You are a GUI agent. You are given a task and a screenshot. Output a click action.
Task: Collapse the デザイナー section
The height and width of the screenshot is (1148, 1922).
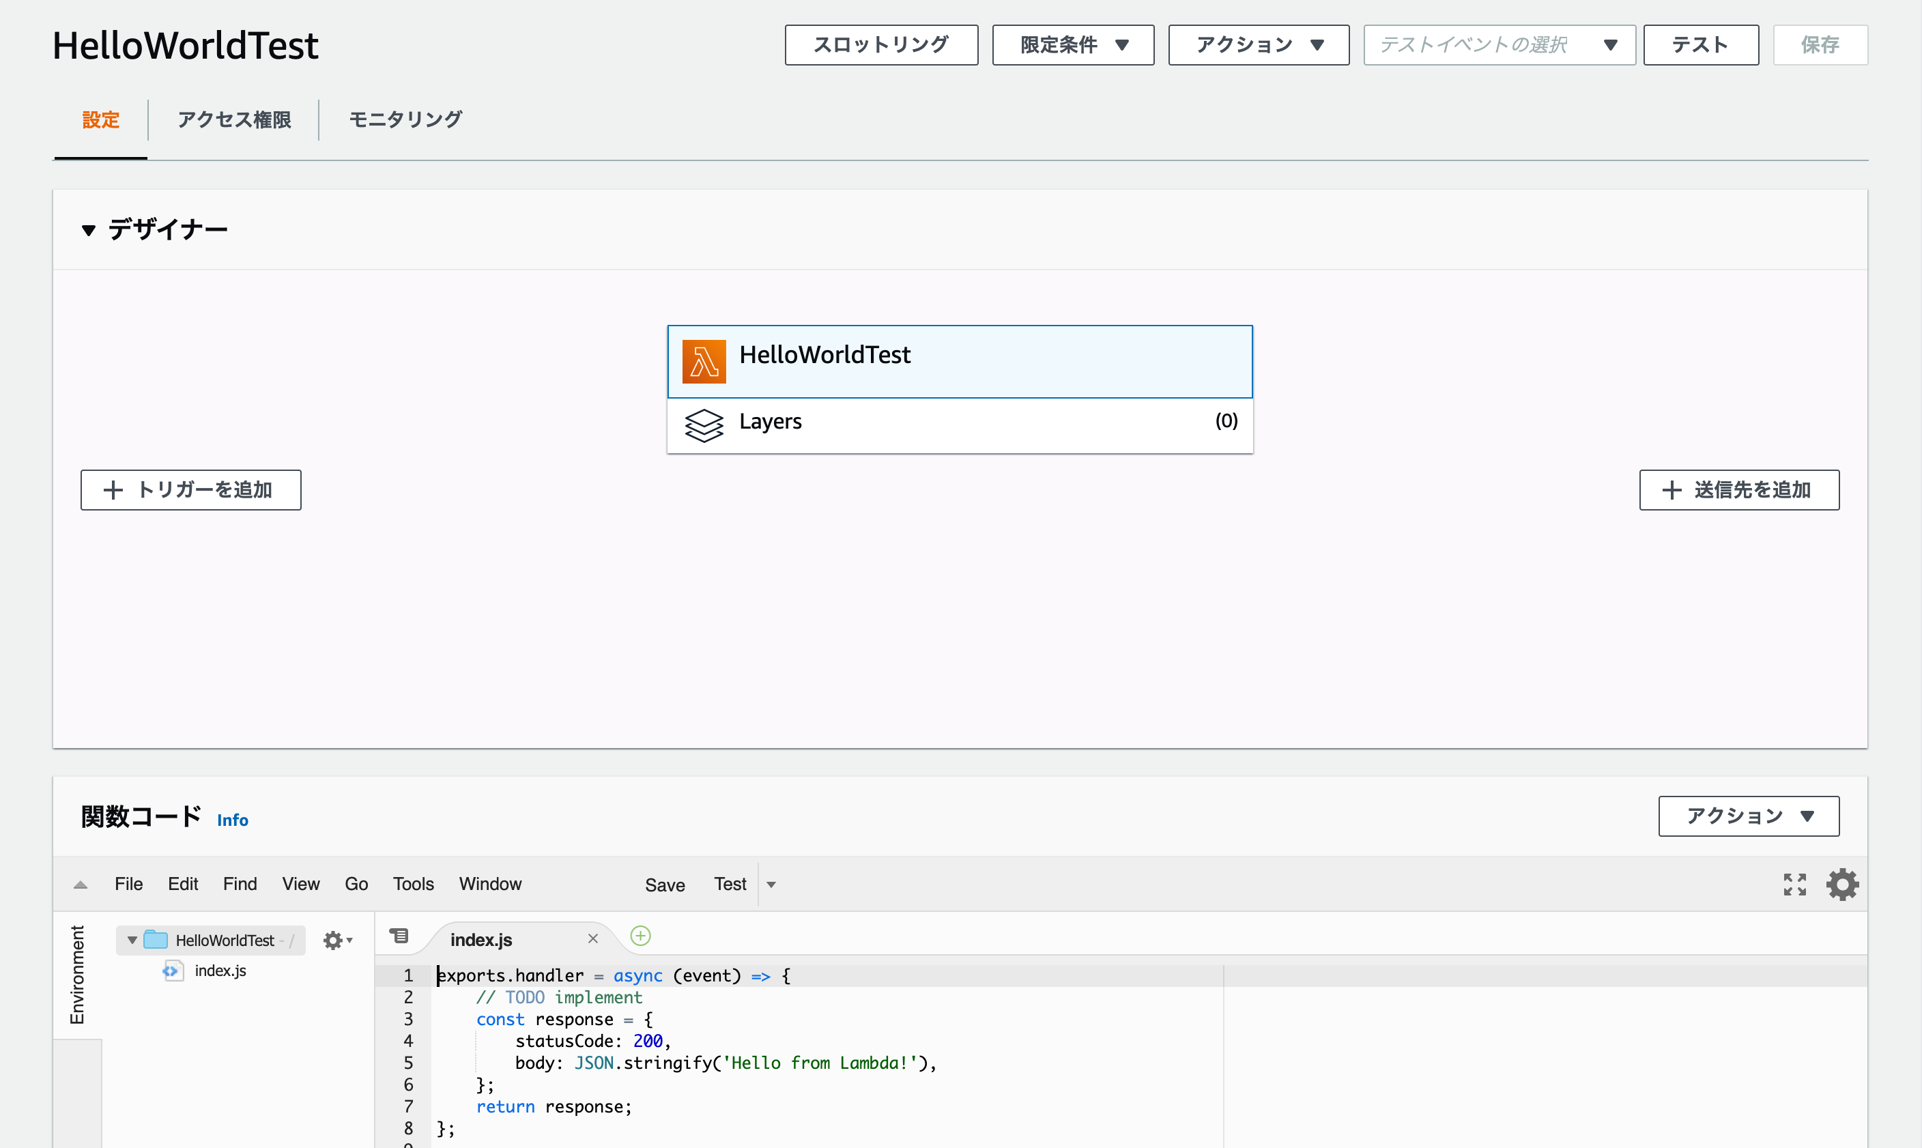89,230
